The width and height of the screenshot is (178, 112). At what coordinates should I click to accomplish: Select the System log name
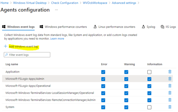pos(10,107)
